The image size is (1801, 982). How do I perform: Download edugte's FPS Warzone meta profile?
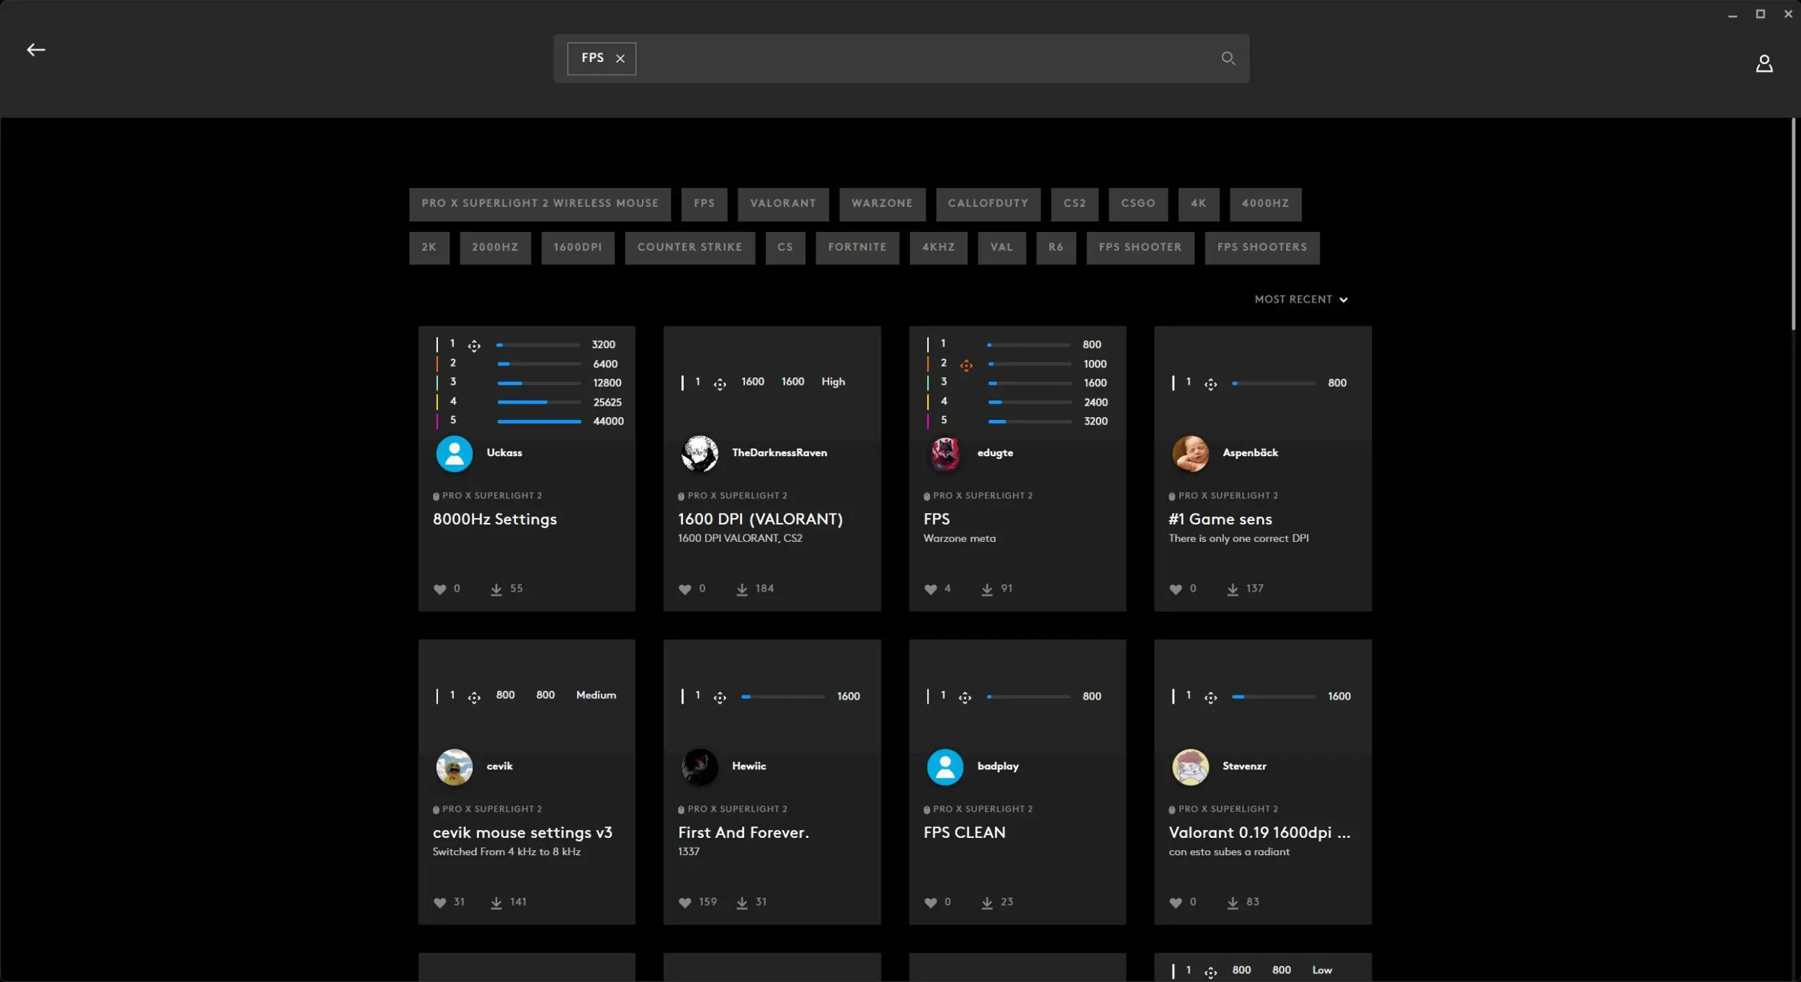pyautogui.click(x=987, y=589)
